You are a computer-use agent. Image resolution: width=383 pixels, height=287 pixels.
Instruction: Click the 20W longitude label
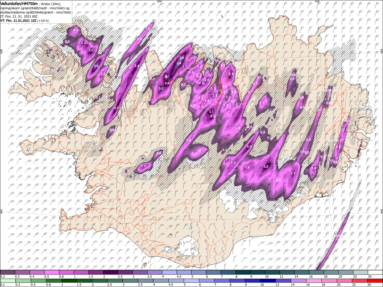pyautogui.click(x=159, y=1)
